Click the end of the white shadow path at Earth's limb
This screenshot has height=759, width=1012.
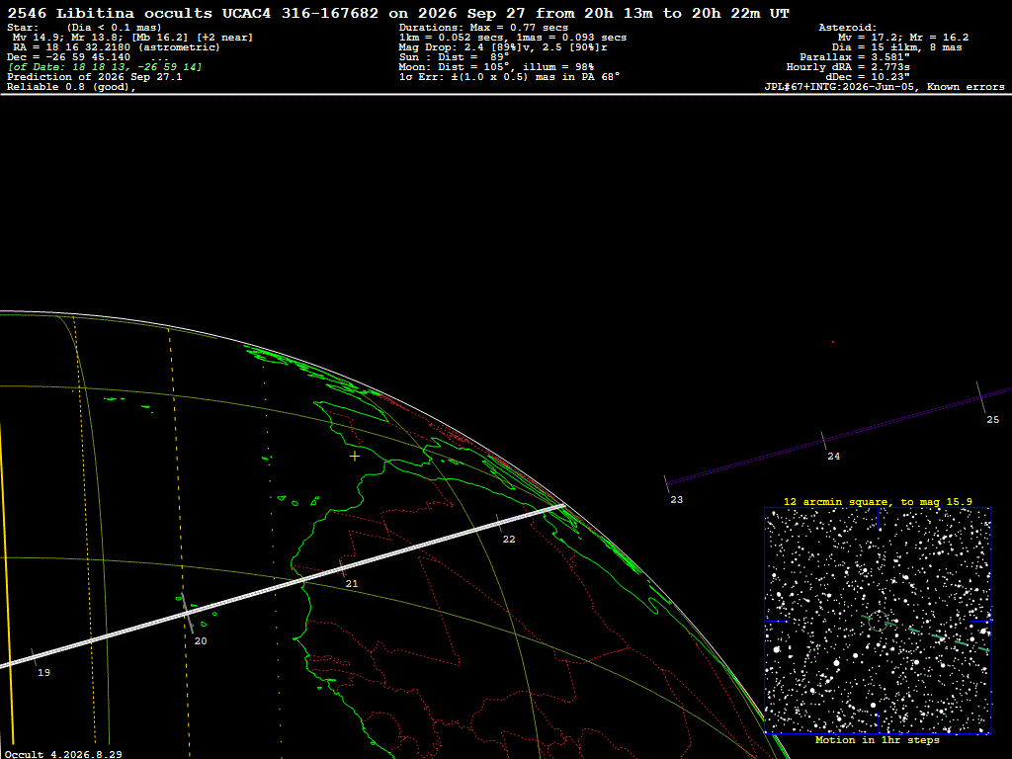pos(562,507)
